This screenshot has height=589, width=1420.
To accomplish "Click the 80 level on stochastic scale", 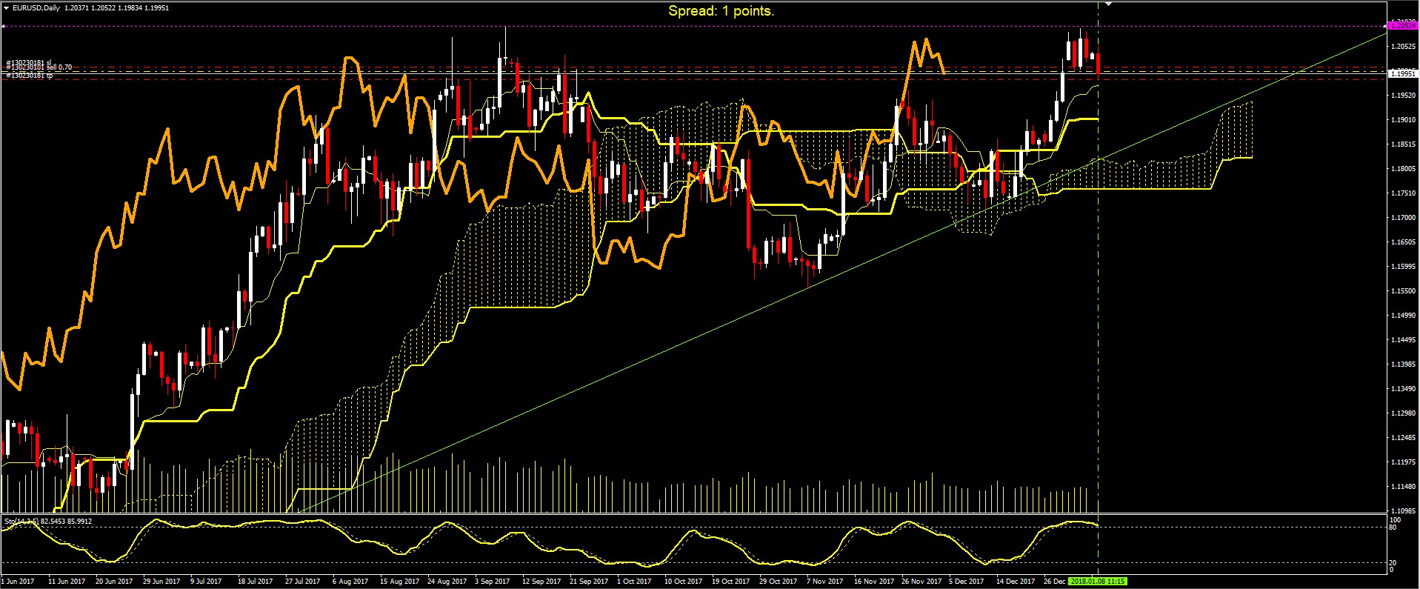I will [x=1393, y=528].
